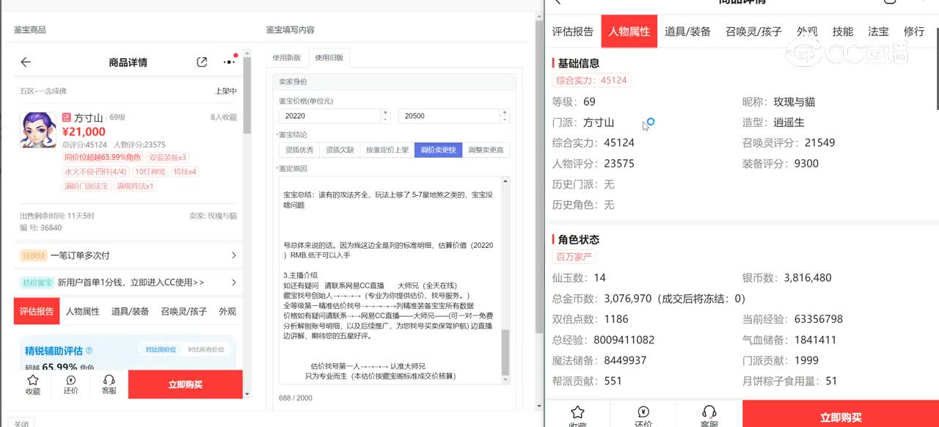This screenshot has height=427, width=939.
Task: Expand the 分次付 installment payment row
Action: 233,255
